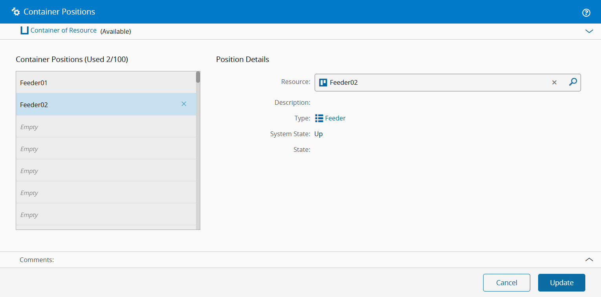
Task: Click the gears icon beside Container Positions title
Action: (16, 12)
